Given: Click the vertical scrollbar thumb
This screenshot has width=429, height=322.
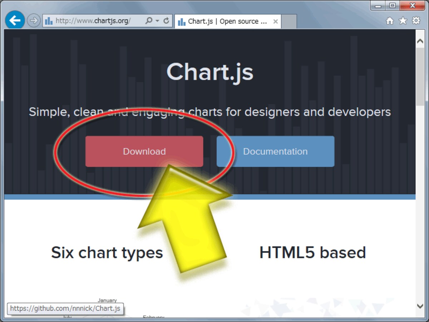Looking at the screenshot, I should click(420, 76).
